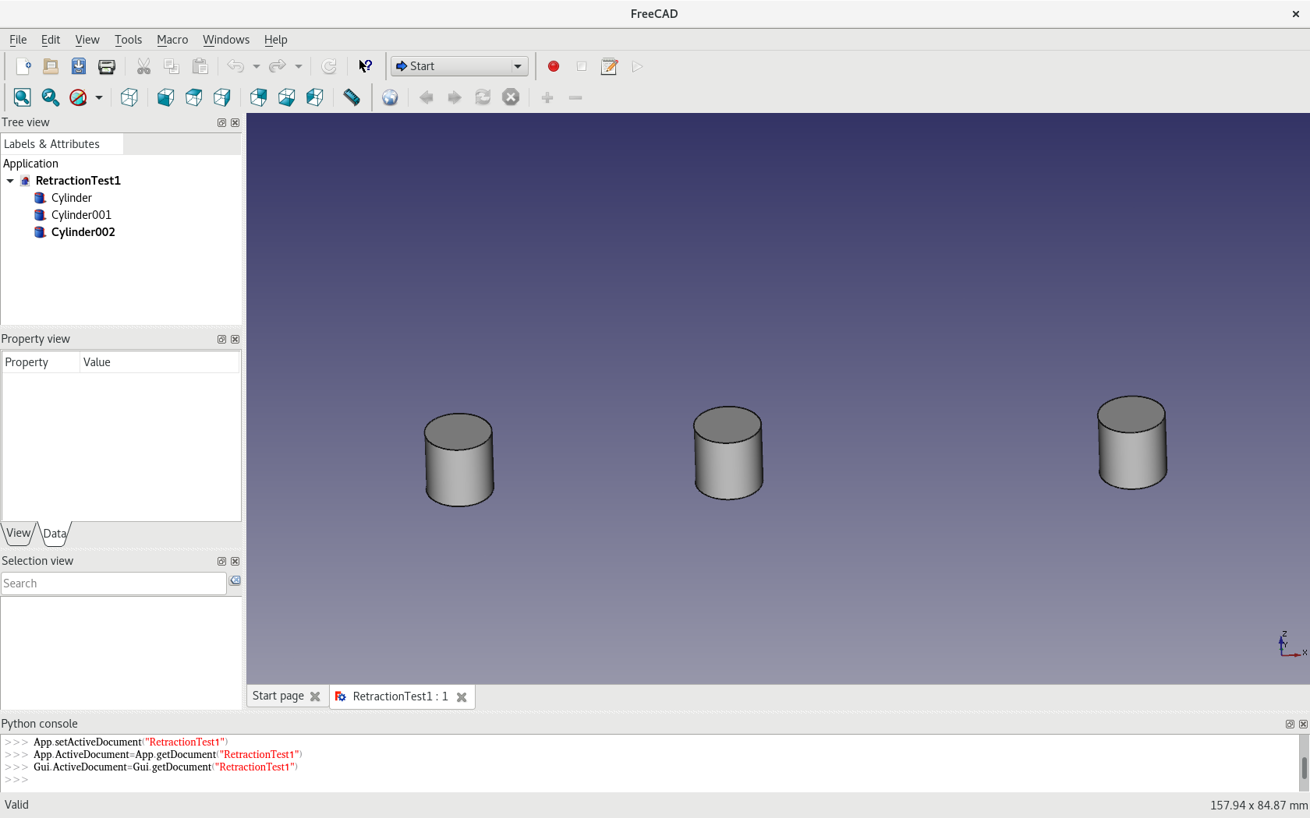Open the Macros dialog notepad icon

[610, 66]
